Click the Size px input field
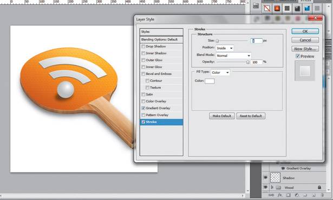This screenshot has width=333, height=200. point(256,40)
